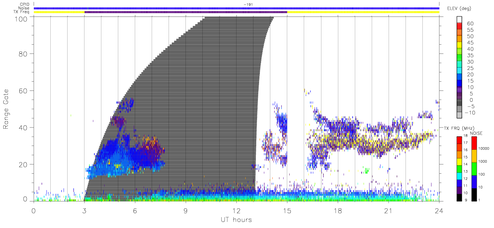Screen dimensions: 494x228
Task: Select the red ELEV segment between 55 and 60
Action: pyautogui.click(x=459, y=27)
